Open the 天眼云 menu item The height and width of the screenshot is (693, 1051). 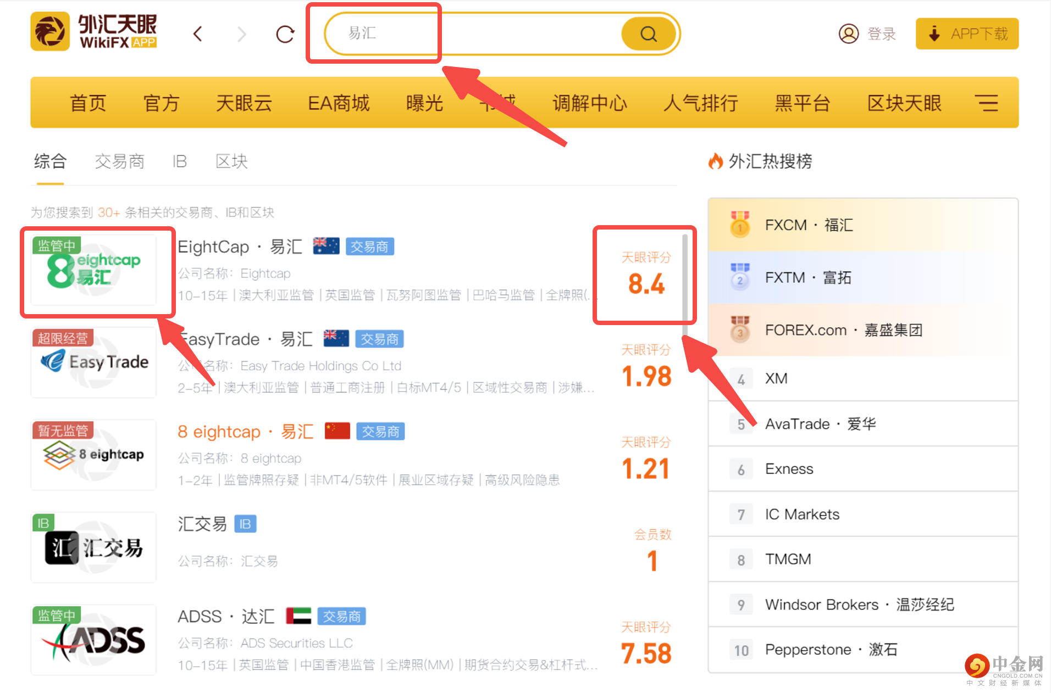point(244,103)
